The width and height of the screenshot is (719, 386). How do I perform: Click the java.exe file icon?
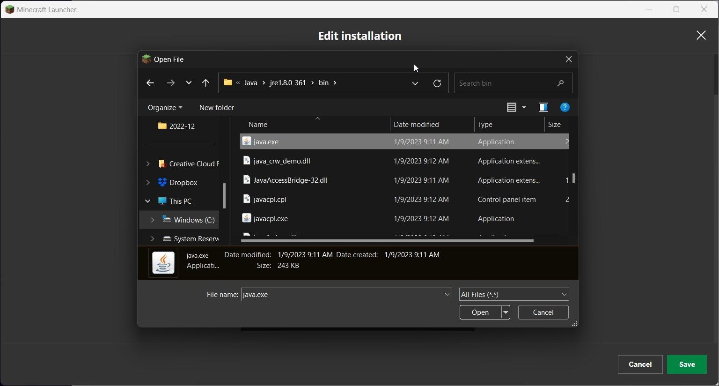247,141
